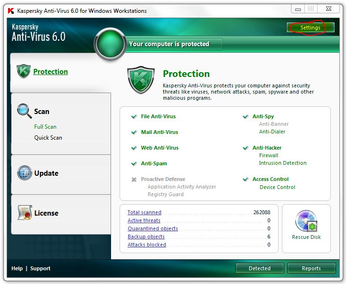The image size is (346, 284).
Task: Open Anti-Spam component
Action: 154,163
